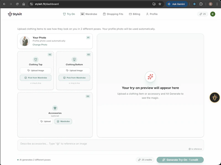
Task: Click the Accessories Upload button
Action: pyautogui.click(x=45, y=121)
